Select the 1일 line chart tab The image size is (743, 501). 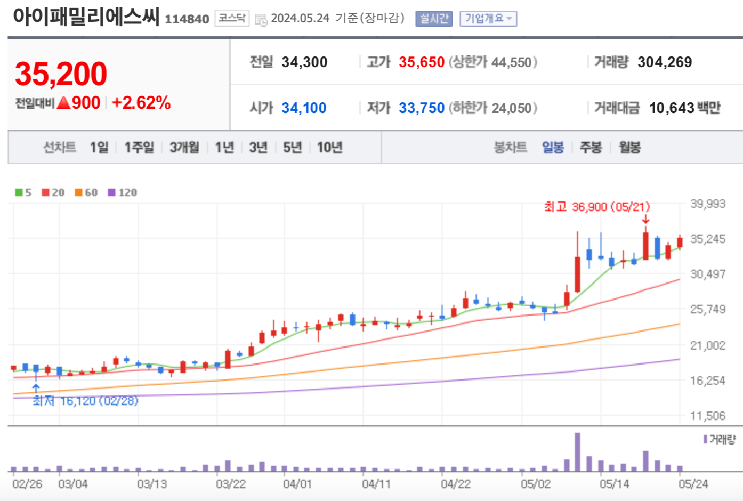99,147
